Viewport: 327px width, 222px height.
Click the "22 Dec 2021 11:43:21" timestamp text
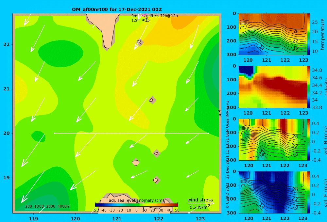227,158
